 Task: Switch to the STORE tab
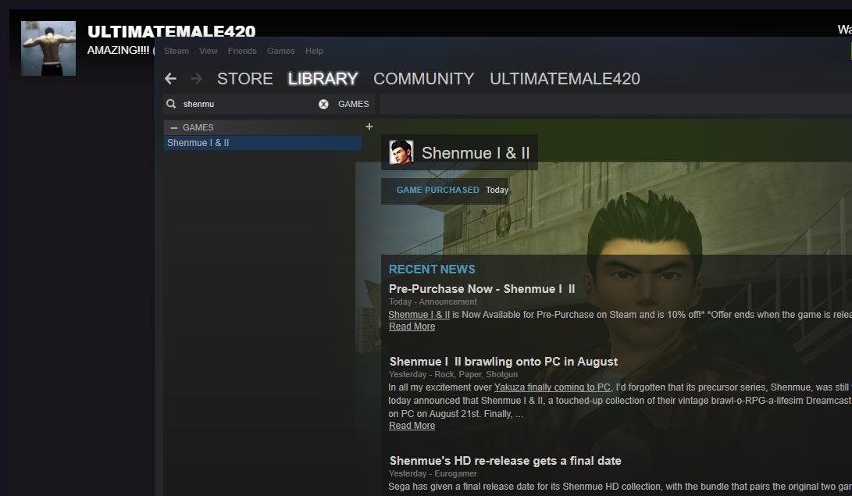(244, 79)
